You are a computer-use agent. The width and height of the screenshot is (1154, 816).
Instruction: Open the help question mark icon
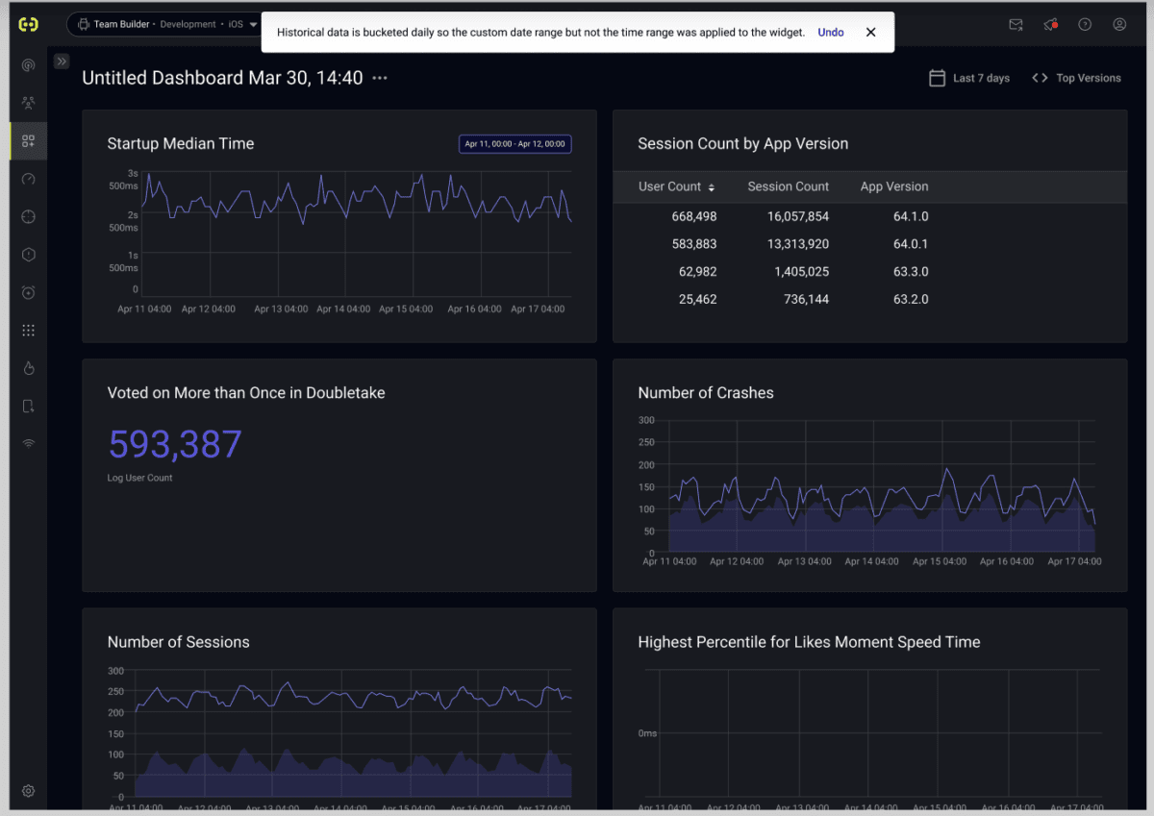1085,25
